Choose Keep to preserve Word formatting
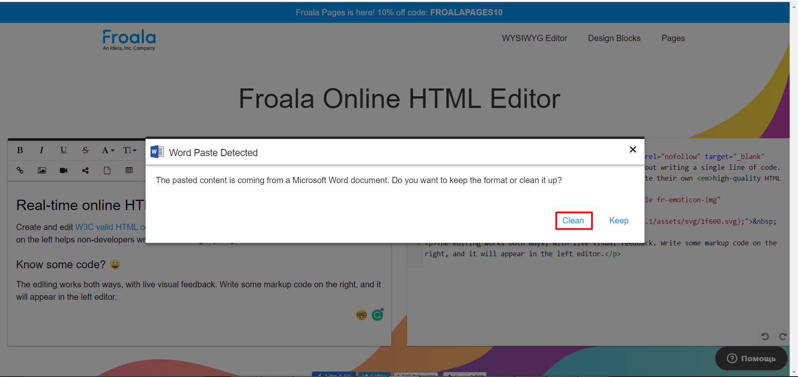The image size is (798, 377). pos(619,220)
